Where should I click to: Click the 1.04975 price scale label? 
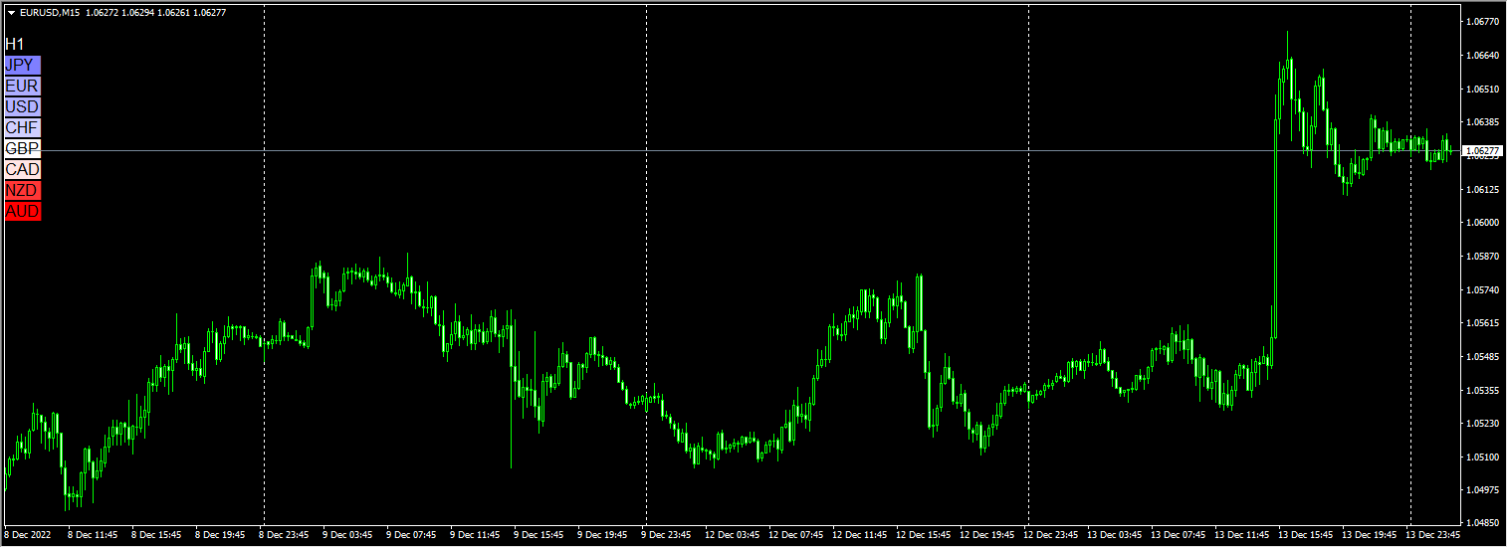(1483, 490)
